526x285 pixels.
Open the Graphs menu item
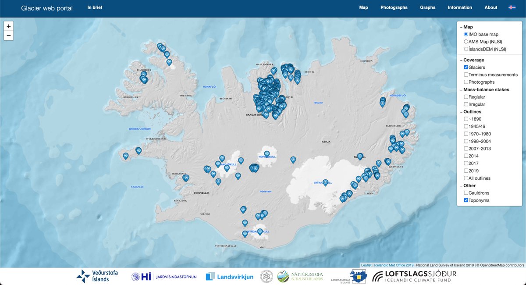coord(427,7)
